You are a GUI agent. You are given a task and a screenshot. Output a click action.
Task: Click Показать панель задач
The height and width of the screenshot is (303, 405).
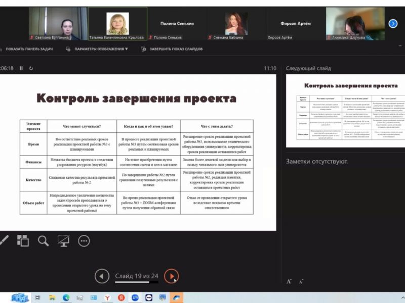click(x=28, y=49)
